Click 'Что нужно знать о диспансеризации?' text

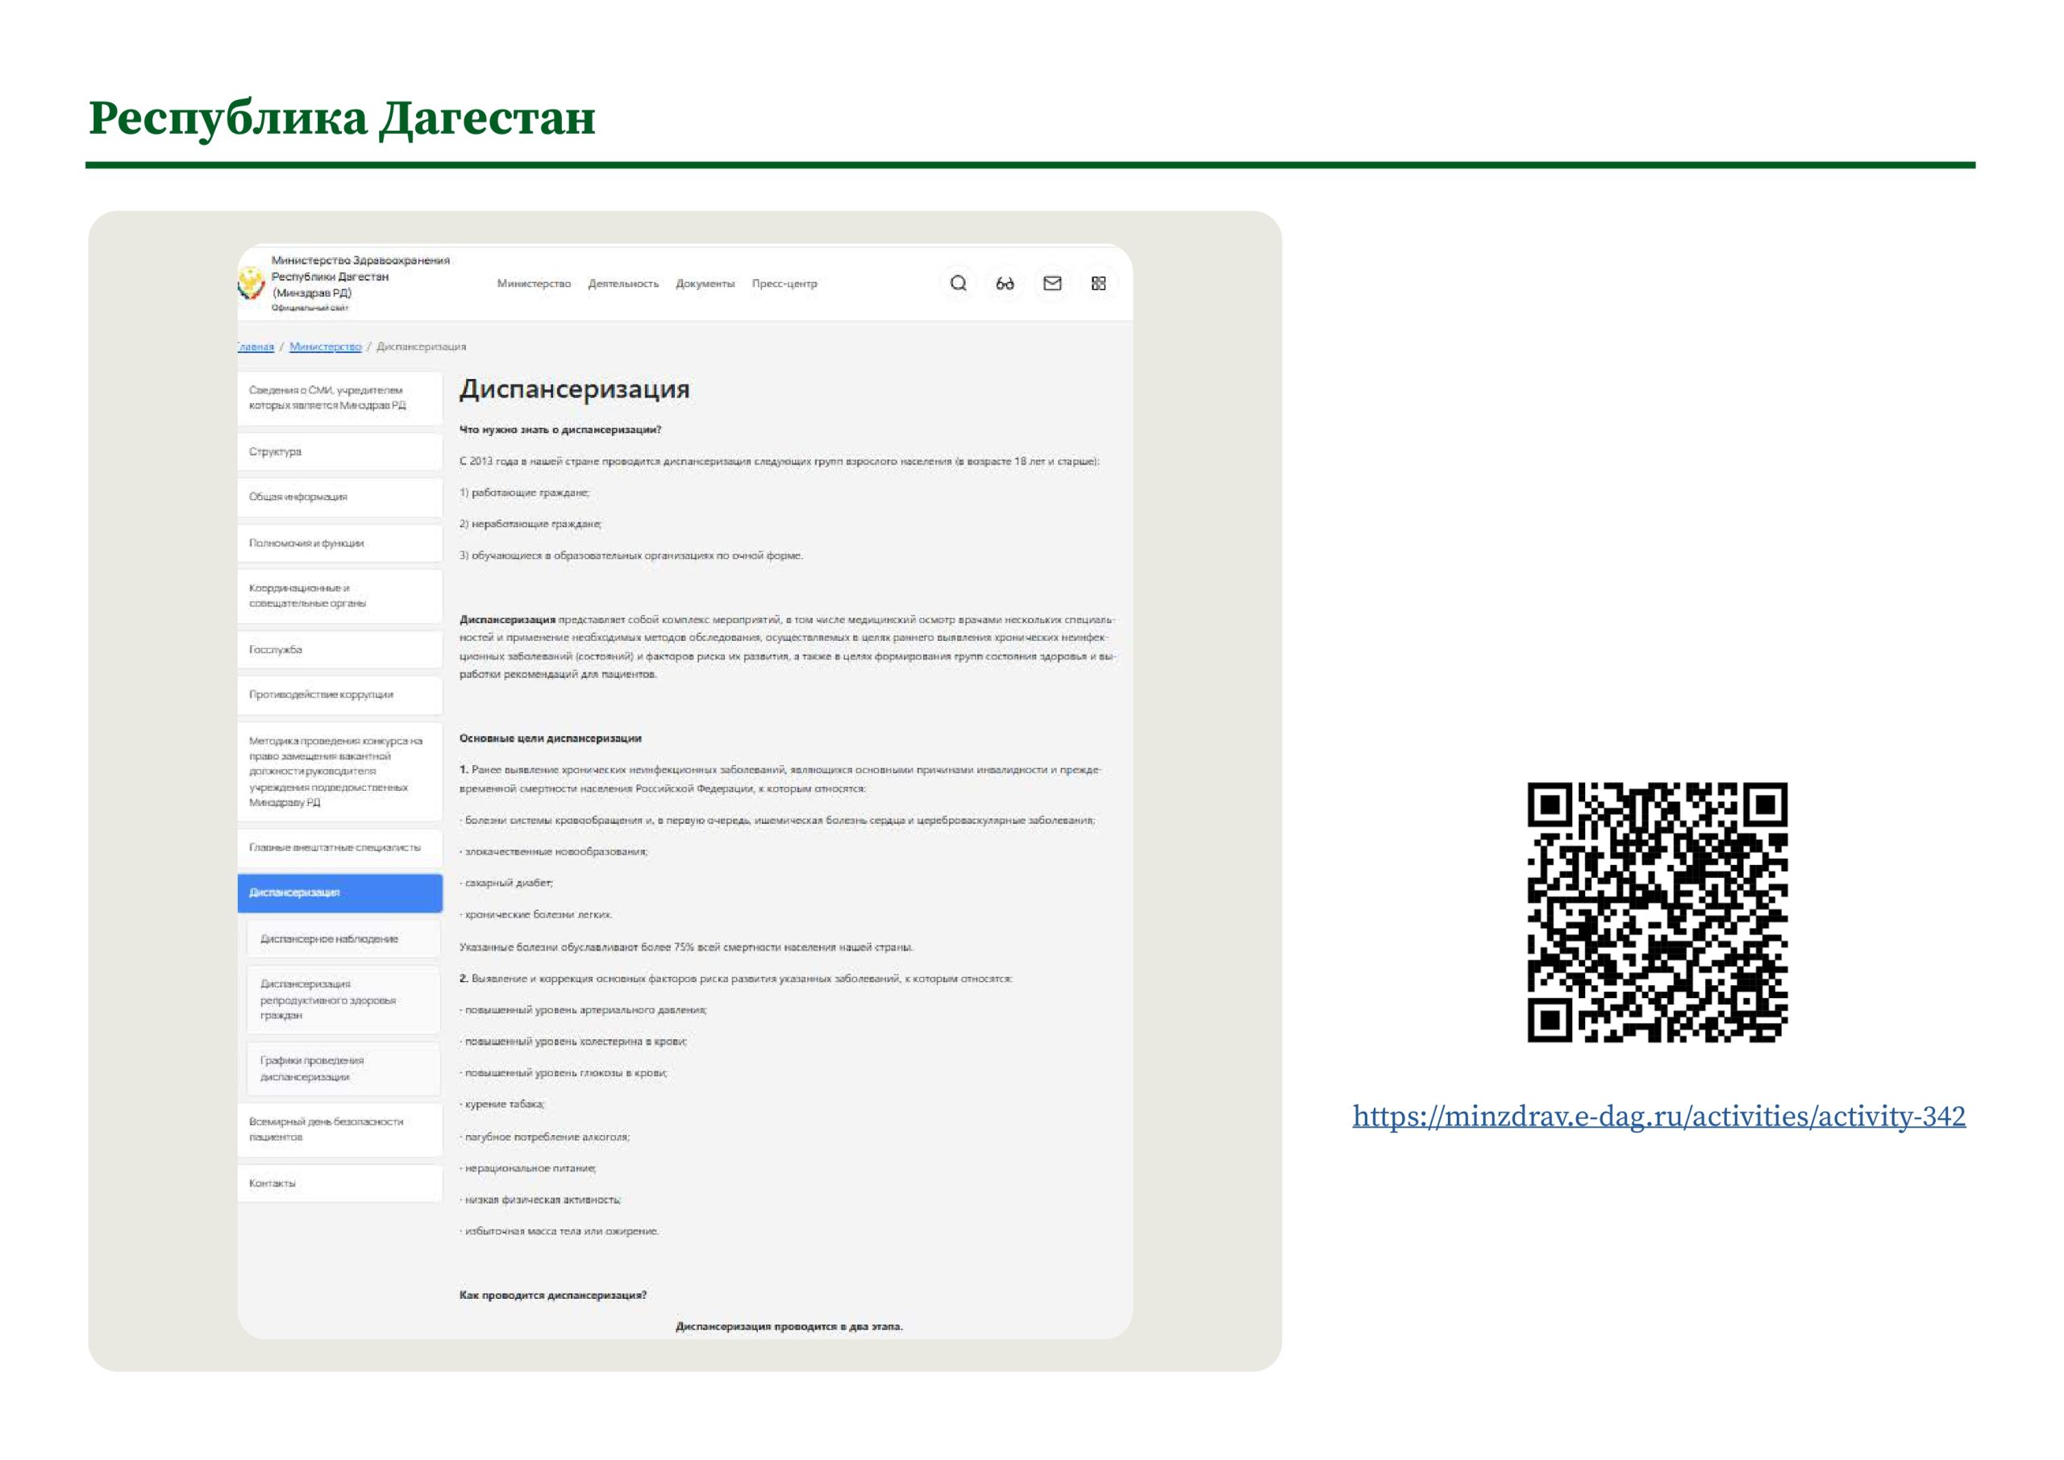pos(560,430)
